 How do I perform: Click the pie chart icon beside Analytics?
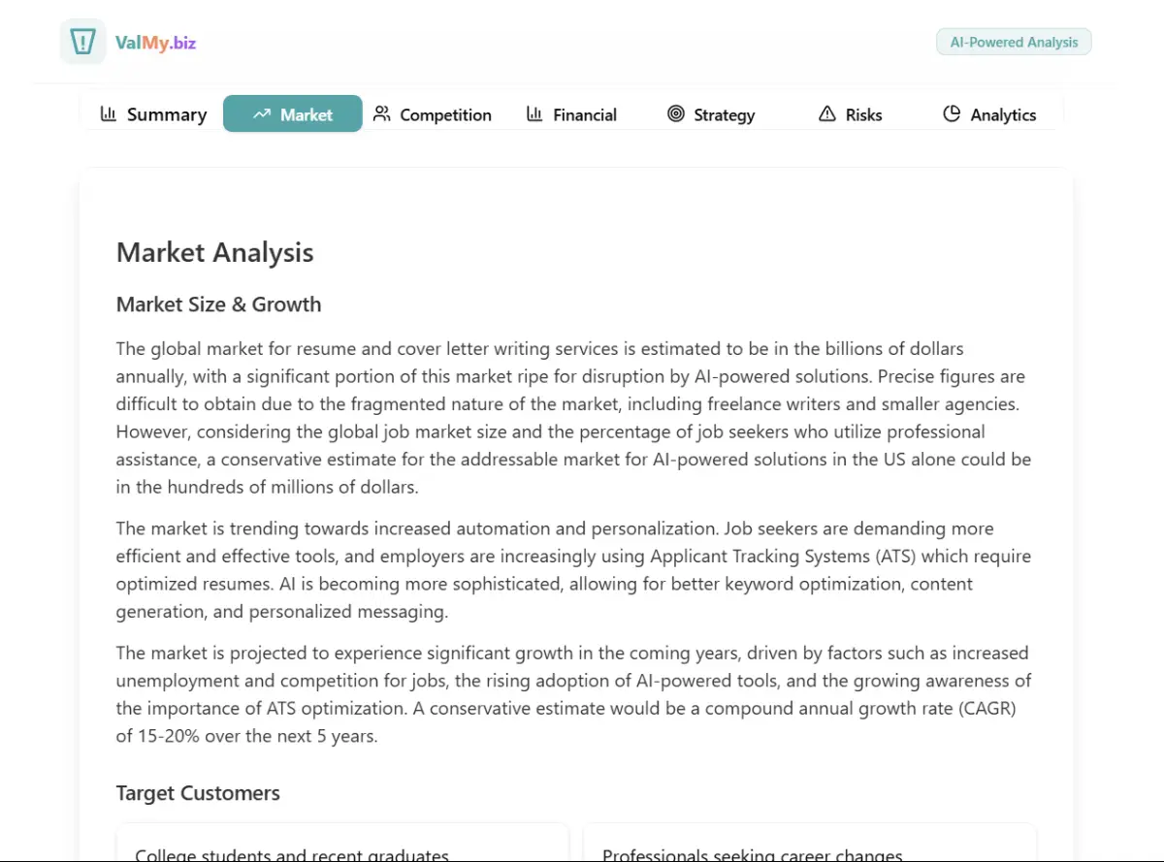tap(952, 114)
